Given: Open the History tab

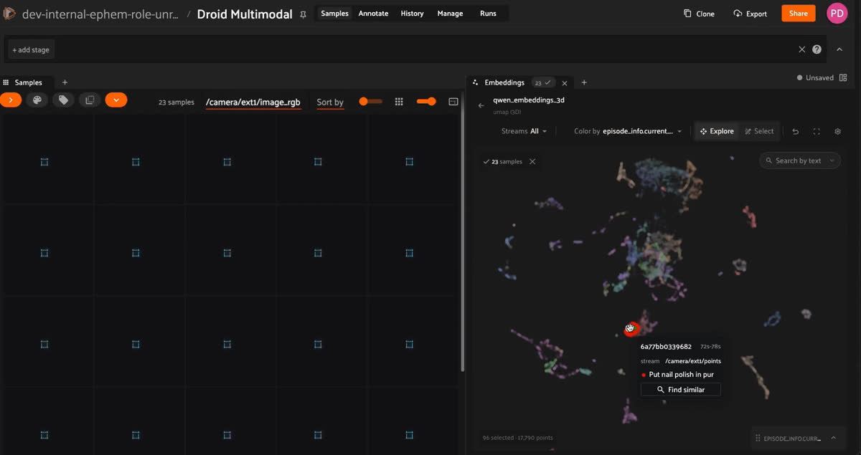Looking at the screenshot, I should [412, 14].
